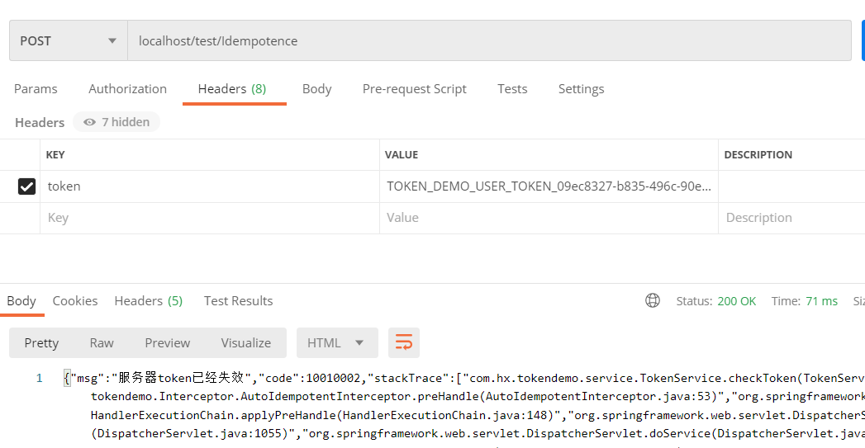Open the POST method dropdown

point(69,40)
